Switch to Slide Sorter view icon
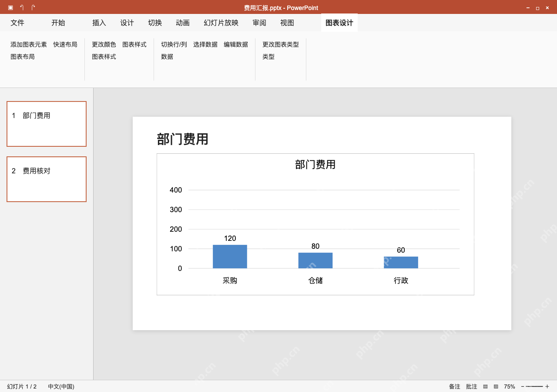 point(496,386)
